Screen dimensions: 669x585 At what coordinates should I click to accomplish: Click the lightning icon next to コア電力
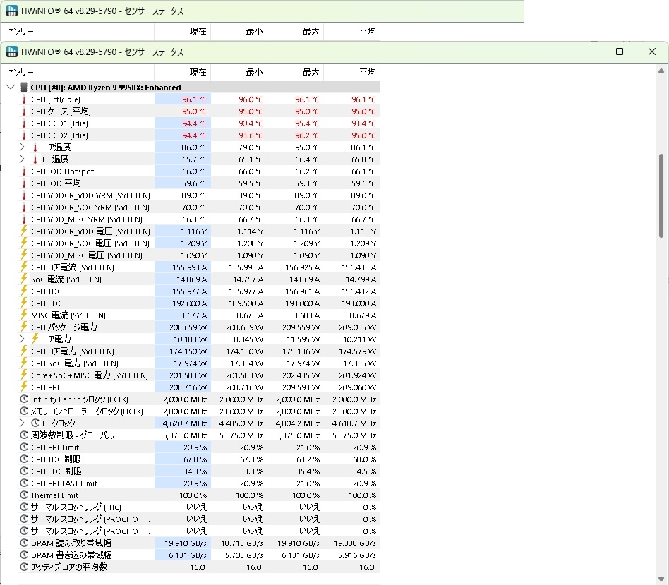point(35,339)
